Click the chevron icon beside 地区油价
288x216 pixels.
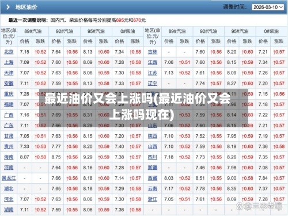tap(8, 7)
